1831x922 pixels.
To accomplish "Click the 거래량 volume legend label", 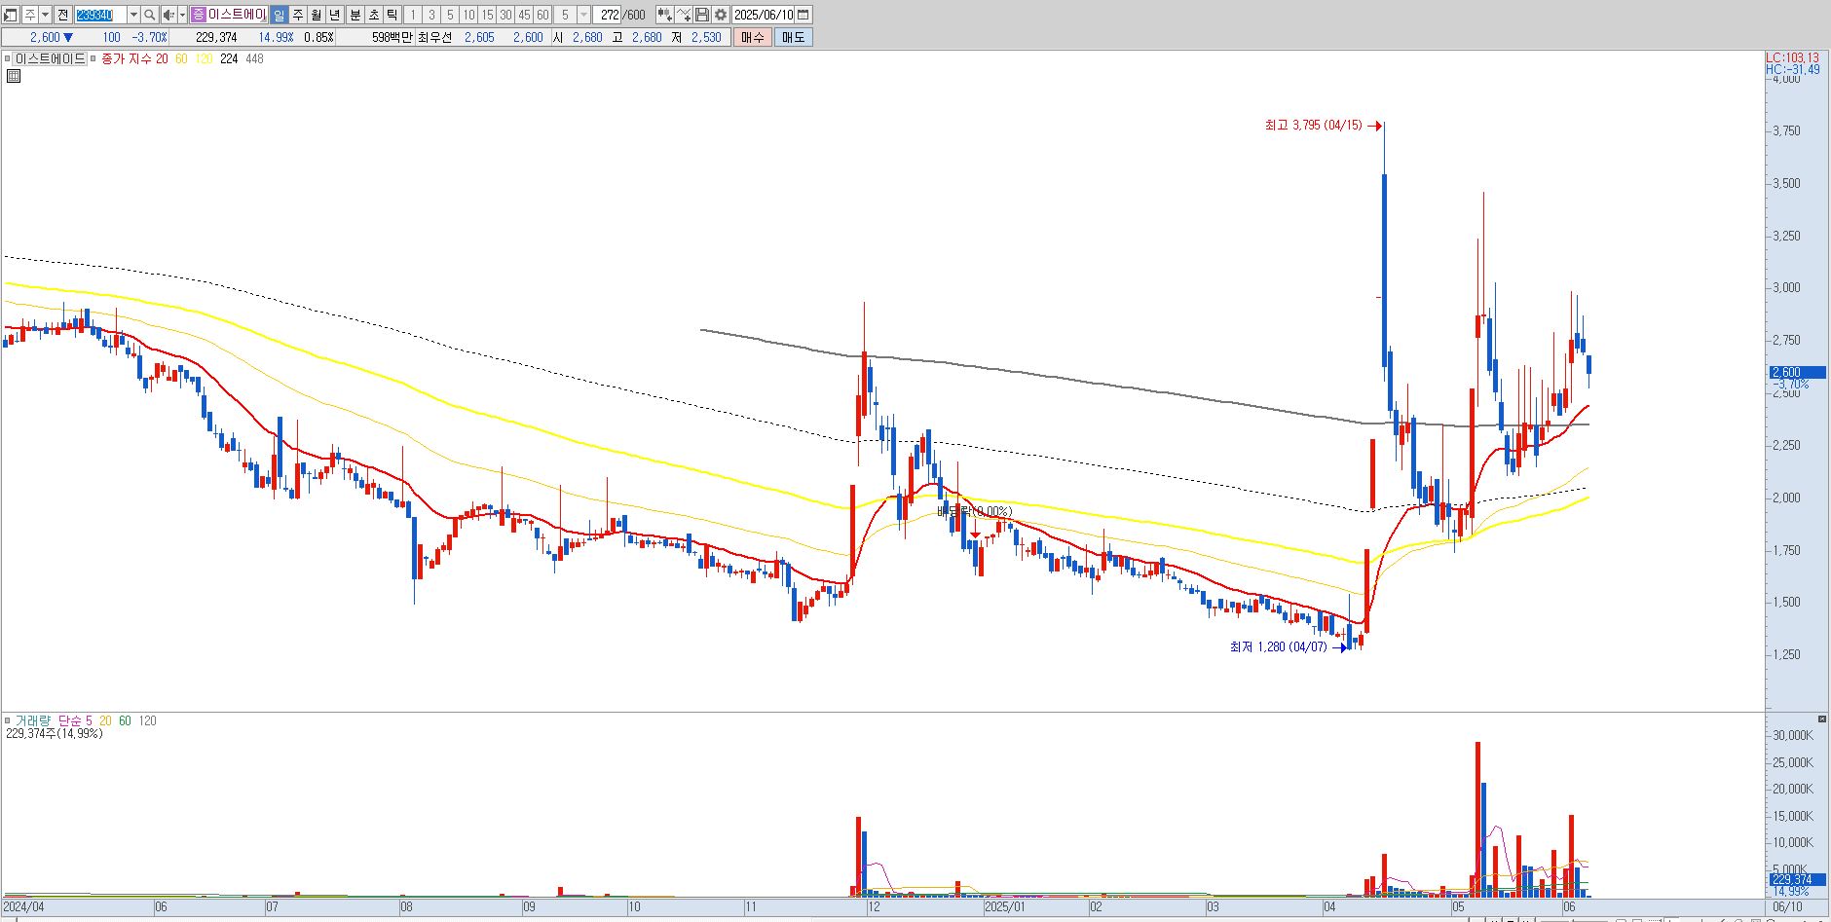I will (x=31, y=720).
